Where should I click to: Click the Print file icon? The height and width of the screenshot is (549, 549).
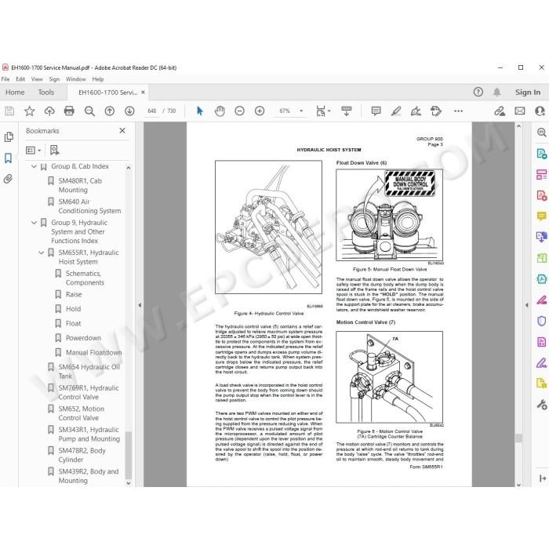pyautogui.click(x=69, y=111)
